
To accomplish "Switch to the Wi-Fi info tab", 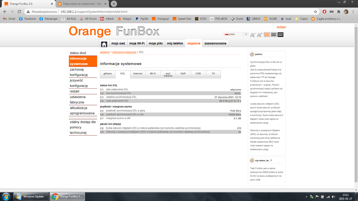I will (x=153, y=73).
